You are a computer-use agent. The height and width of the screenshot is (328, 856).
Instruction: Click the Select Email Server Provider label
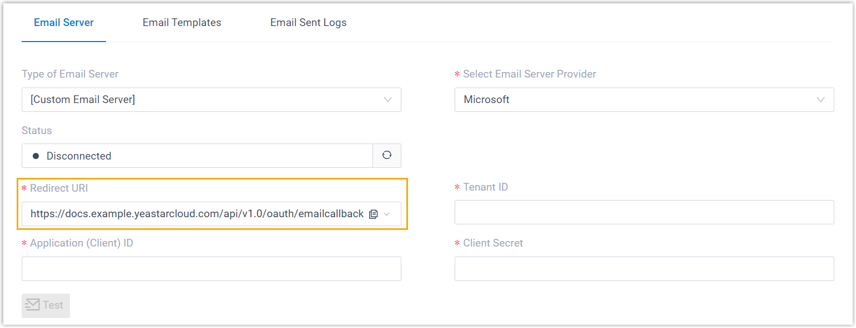pyautogui.click(x=530, y=74)
